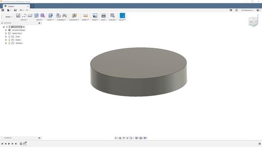Activate the blue Select tool
Viewport: 262px width, 147px height.
click(122, 16)
